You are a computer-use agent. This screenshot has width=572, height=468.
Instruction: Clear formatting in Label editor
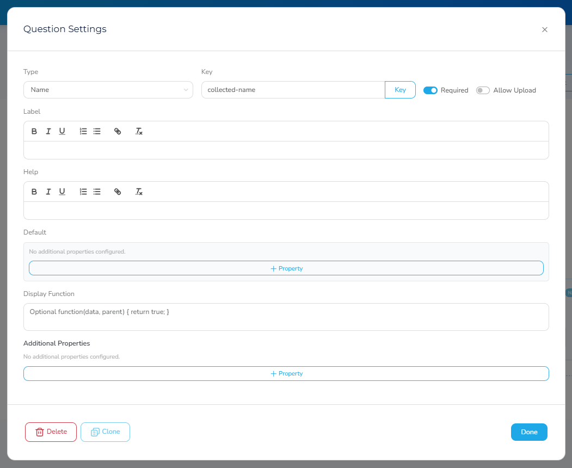(139, 131)
